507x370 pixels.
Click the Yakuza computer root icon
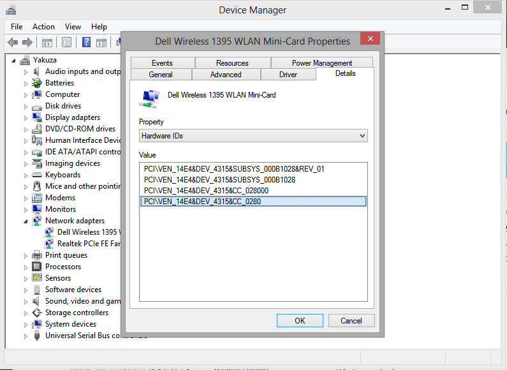pos(25,60)
